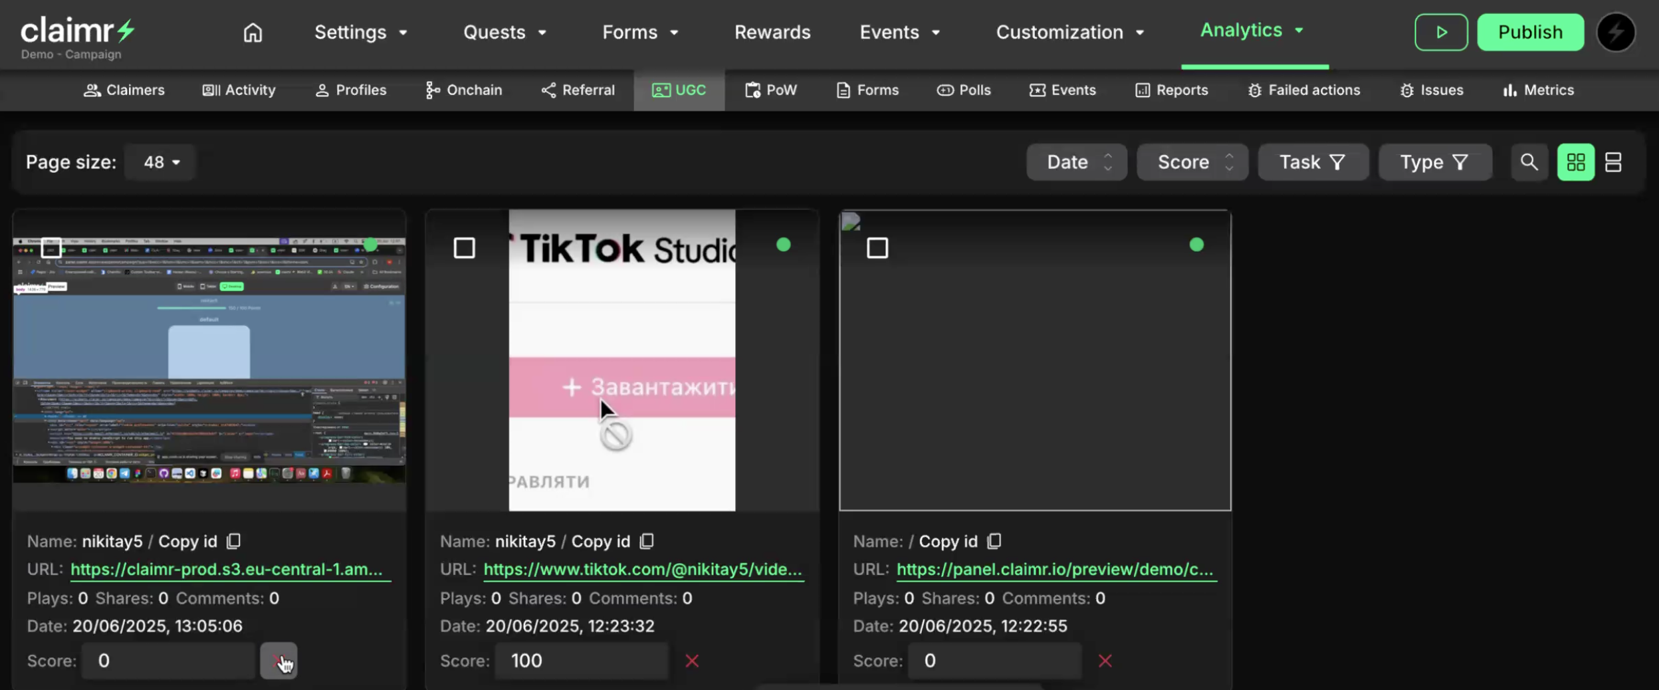This screenshot has width=1659, height=690.
Task: Click date 20/06/2025, 13:05:06
Action: tap(158, 626)
